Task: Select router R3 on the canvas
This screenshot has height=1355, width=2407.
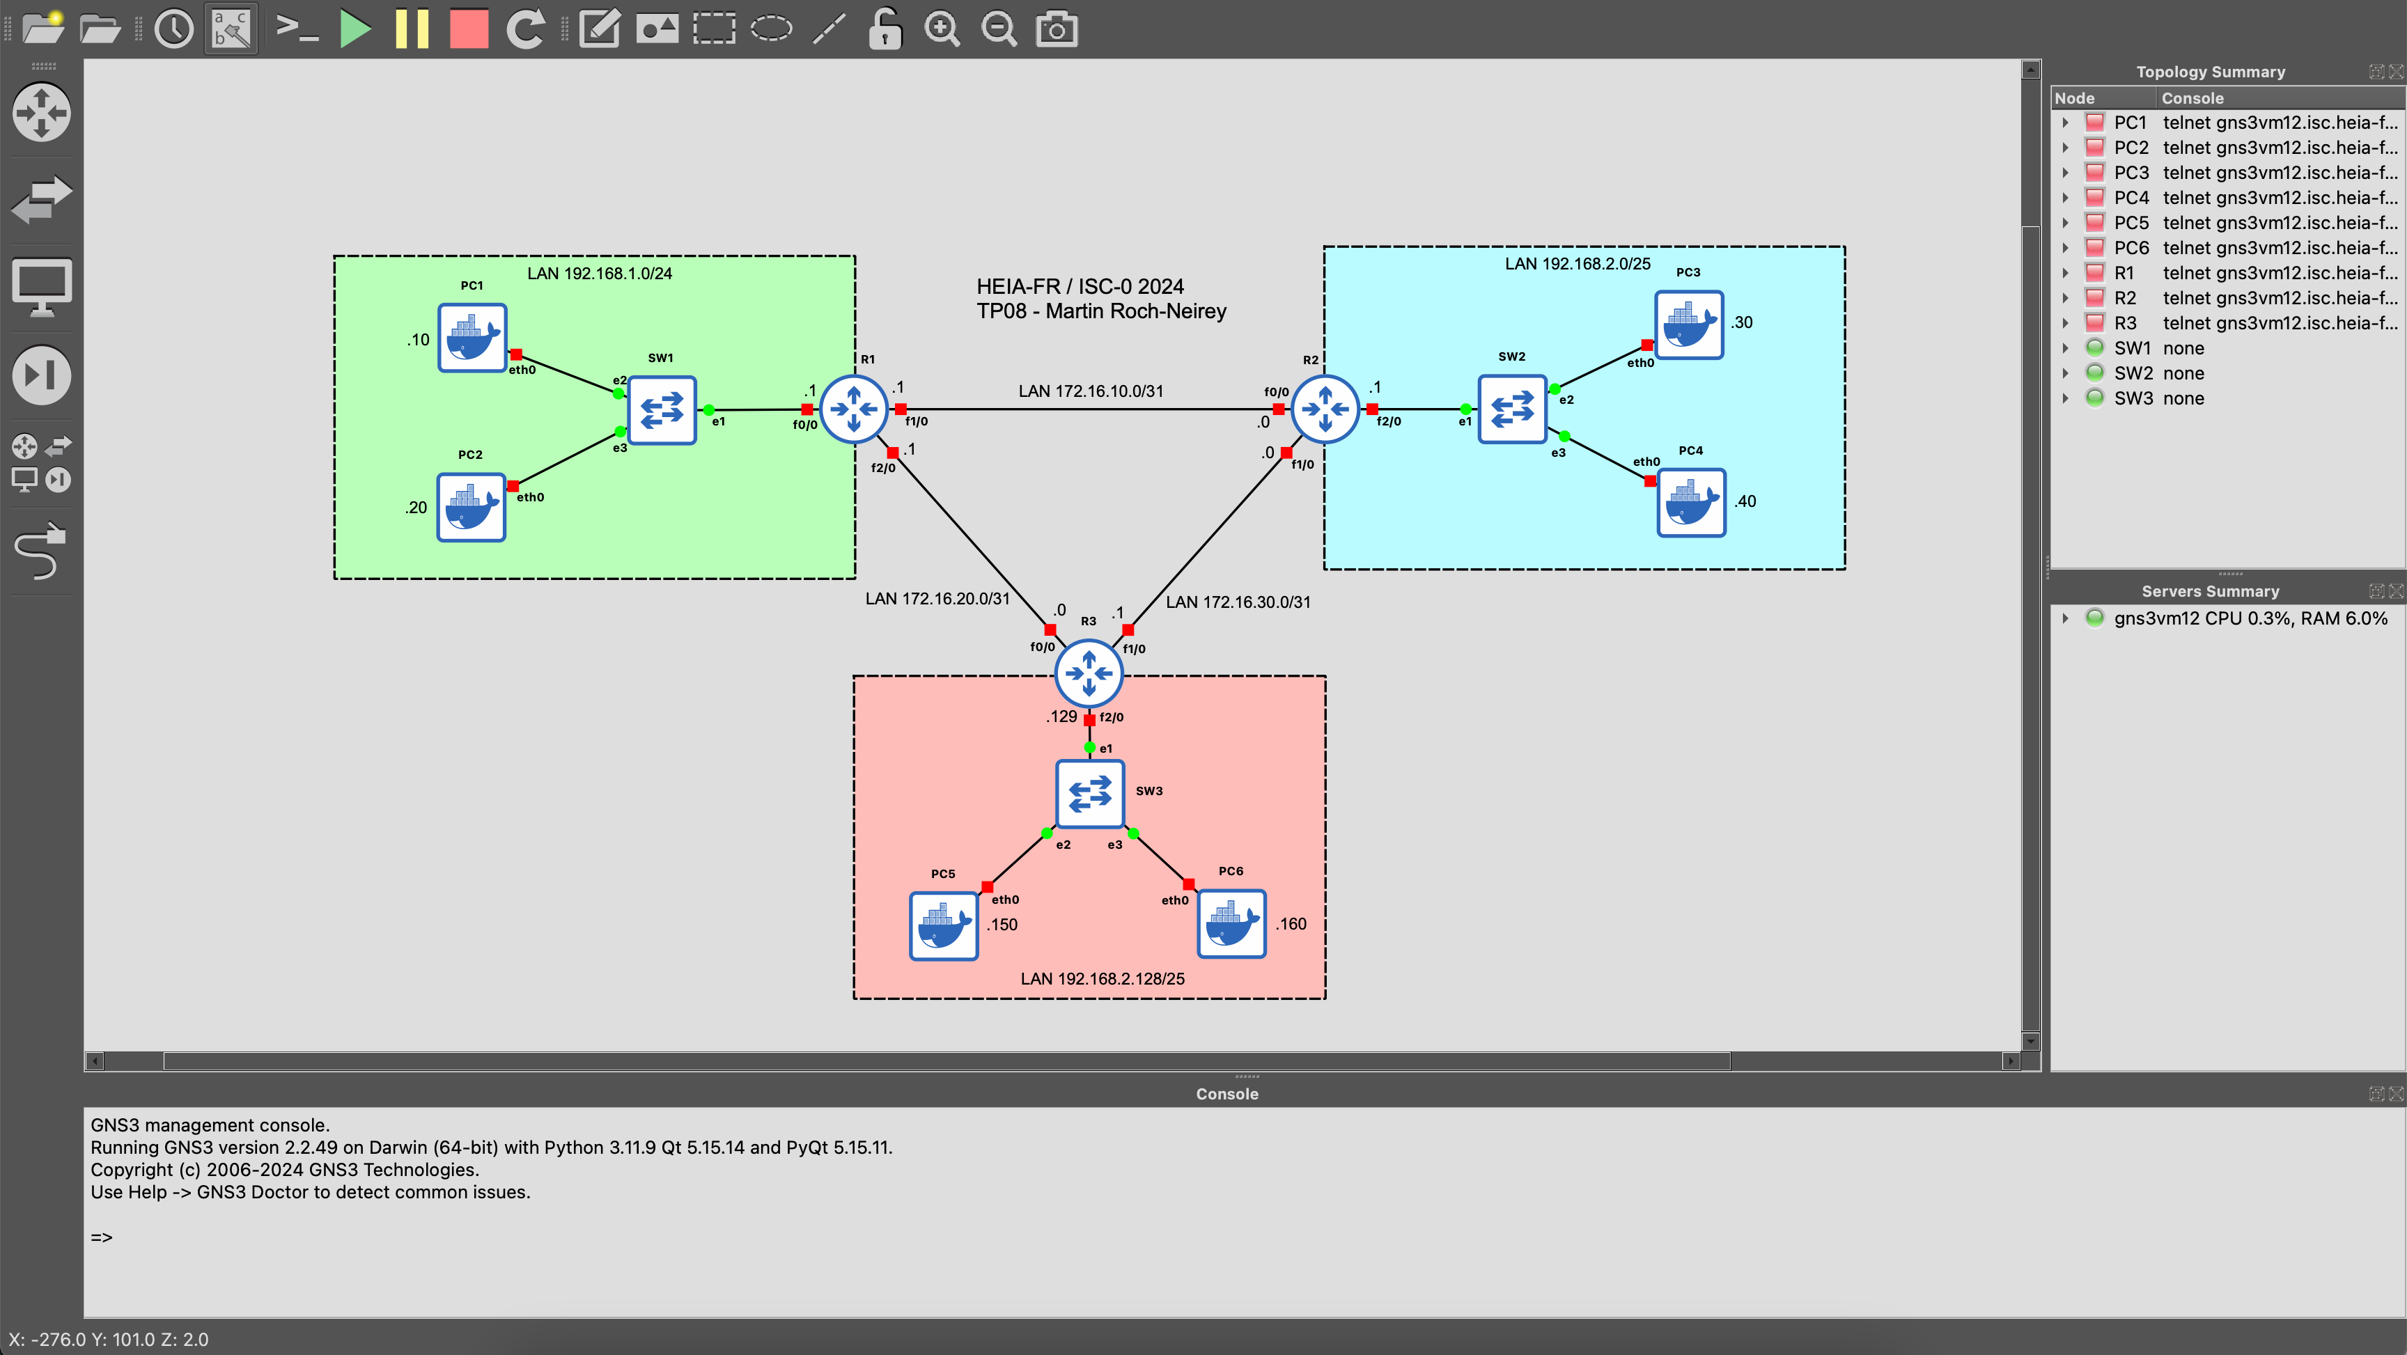Action: point(1089,673)
